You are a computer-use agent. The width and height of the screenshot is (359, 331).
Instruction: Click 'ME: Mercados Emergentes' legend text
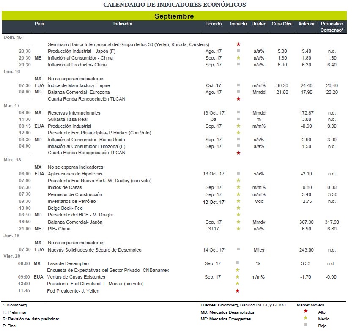[225, 319]
